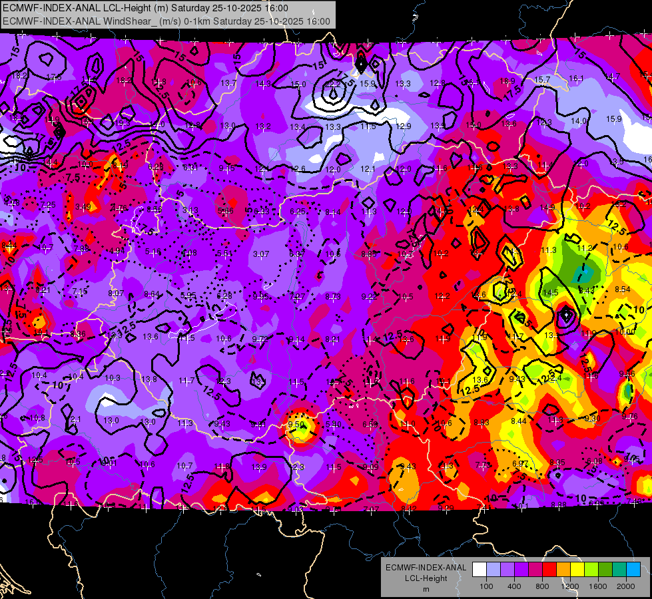Click the 7.27 grid value
The image size is (652, 599).
pyautogui.click(x=297, y=296)
